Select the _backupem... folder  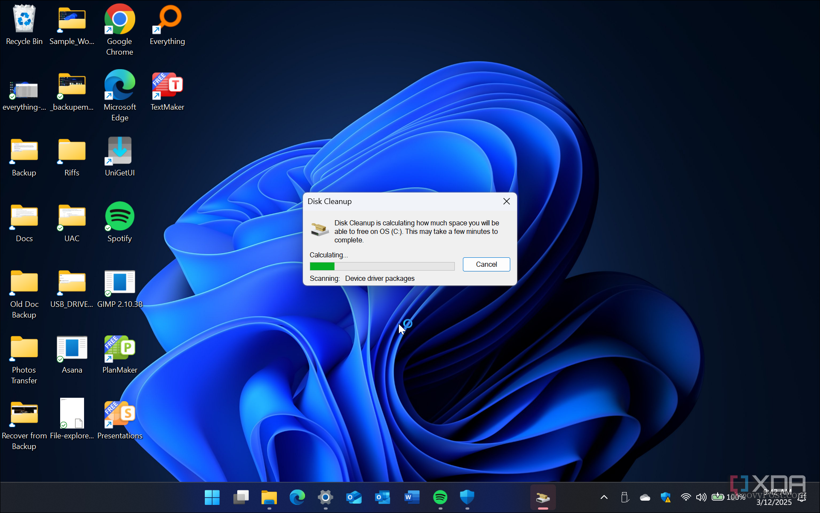point(72,91)
